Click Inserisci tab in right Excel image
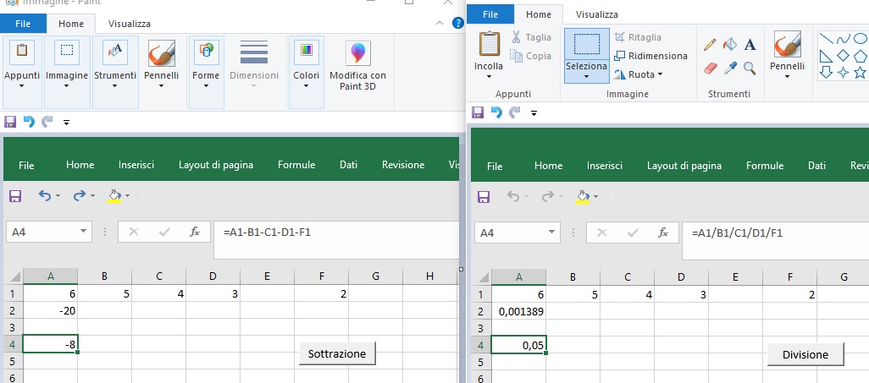This screenshot has width=869, height=383. (605, 166)
